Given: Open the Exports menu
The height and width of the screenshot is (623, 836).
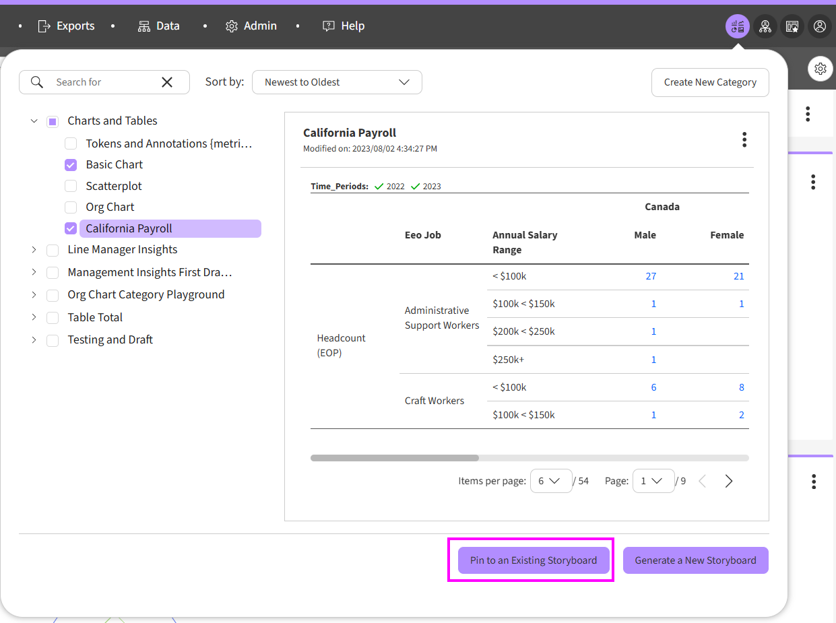Looking at the screenshot, I should click(x=66, y=26).
